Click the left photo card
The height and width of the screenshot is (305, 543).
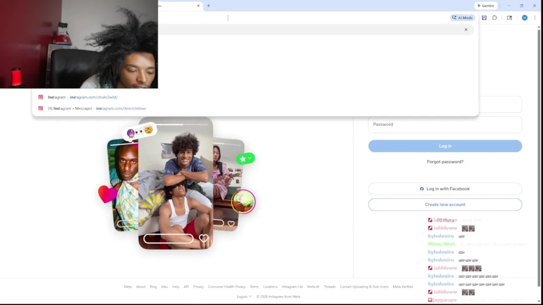[123, 185]
